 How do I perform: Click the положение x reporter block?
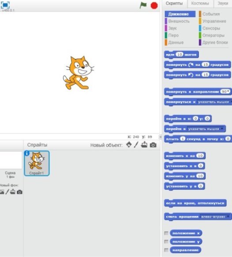pyautogui.click(x=186, y=233)
